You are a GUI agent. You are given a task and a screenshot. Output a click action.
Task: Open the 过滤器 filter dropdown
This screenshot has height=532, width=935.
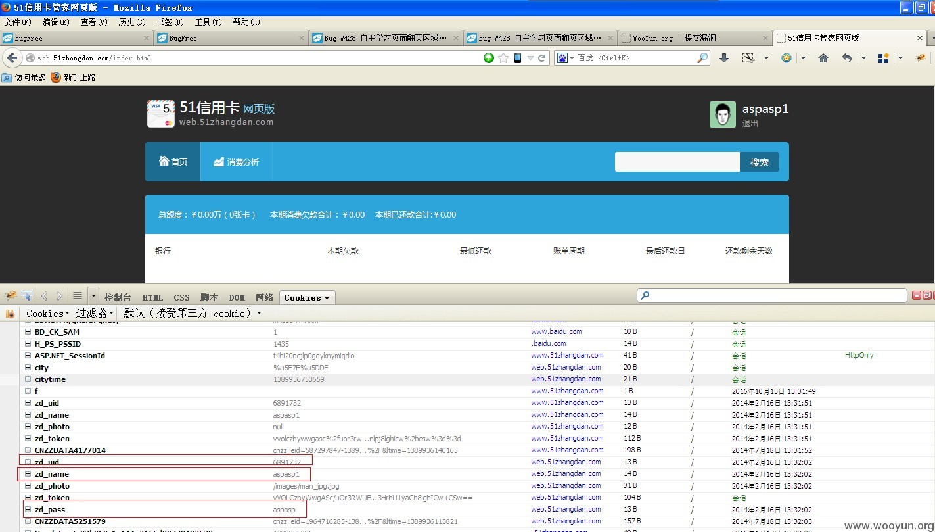95,313
